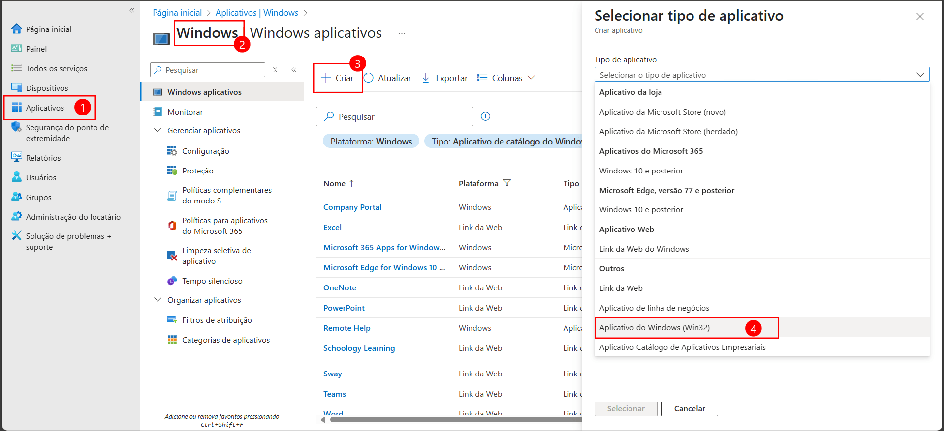Click the Plataforma: Windows filter pill
This screenshot has width=944, height=431.
(x=371, y=141)
